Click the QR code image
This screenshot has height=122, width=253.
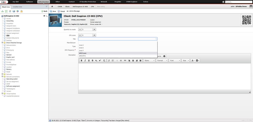click(x=247, y=20)
